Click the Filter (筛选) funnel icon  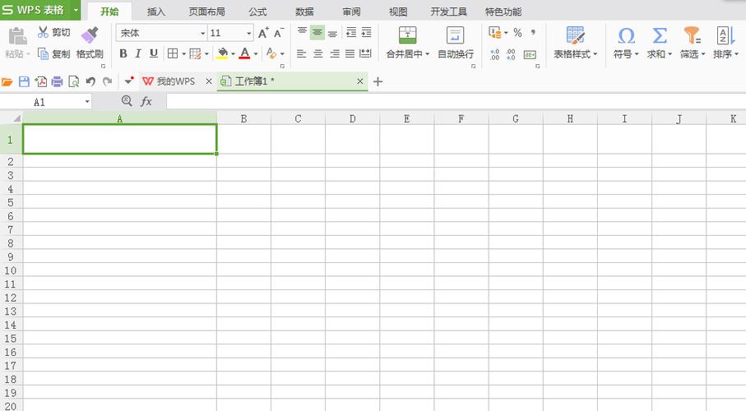tap(692, 35)
